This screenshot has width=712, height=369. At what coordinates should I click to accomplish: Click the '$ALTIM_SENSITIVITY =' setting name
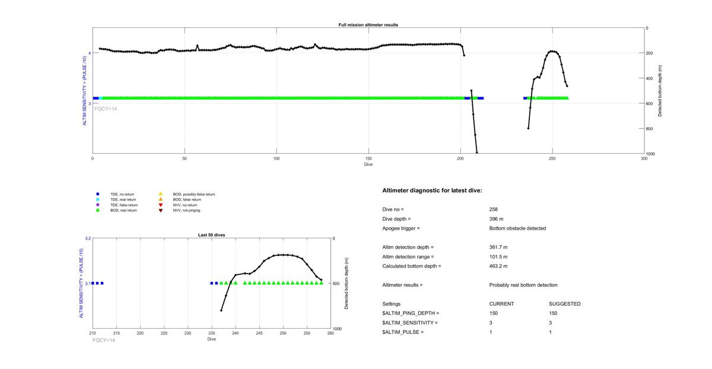(x=411, y=323)
